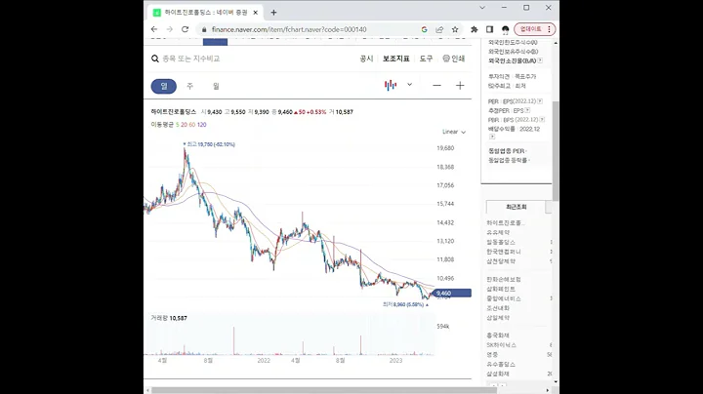Viewport: 703px width, 394px height.
Task: Open 일동홀딩스 in recent list
Action: (501, 242)
